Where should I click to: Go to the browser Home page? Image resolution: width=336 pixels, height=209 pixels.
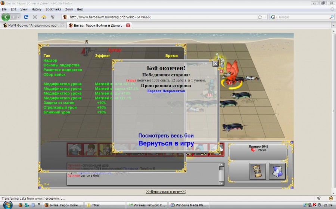point(44,17)
